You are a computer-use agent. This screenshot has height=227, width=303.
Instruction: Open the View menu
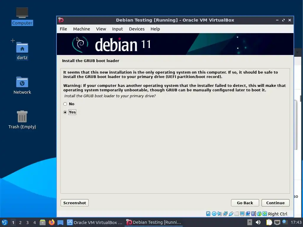[x=101, y=29]
